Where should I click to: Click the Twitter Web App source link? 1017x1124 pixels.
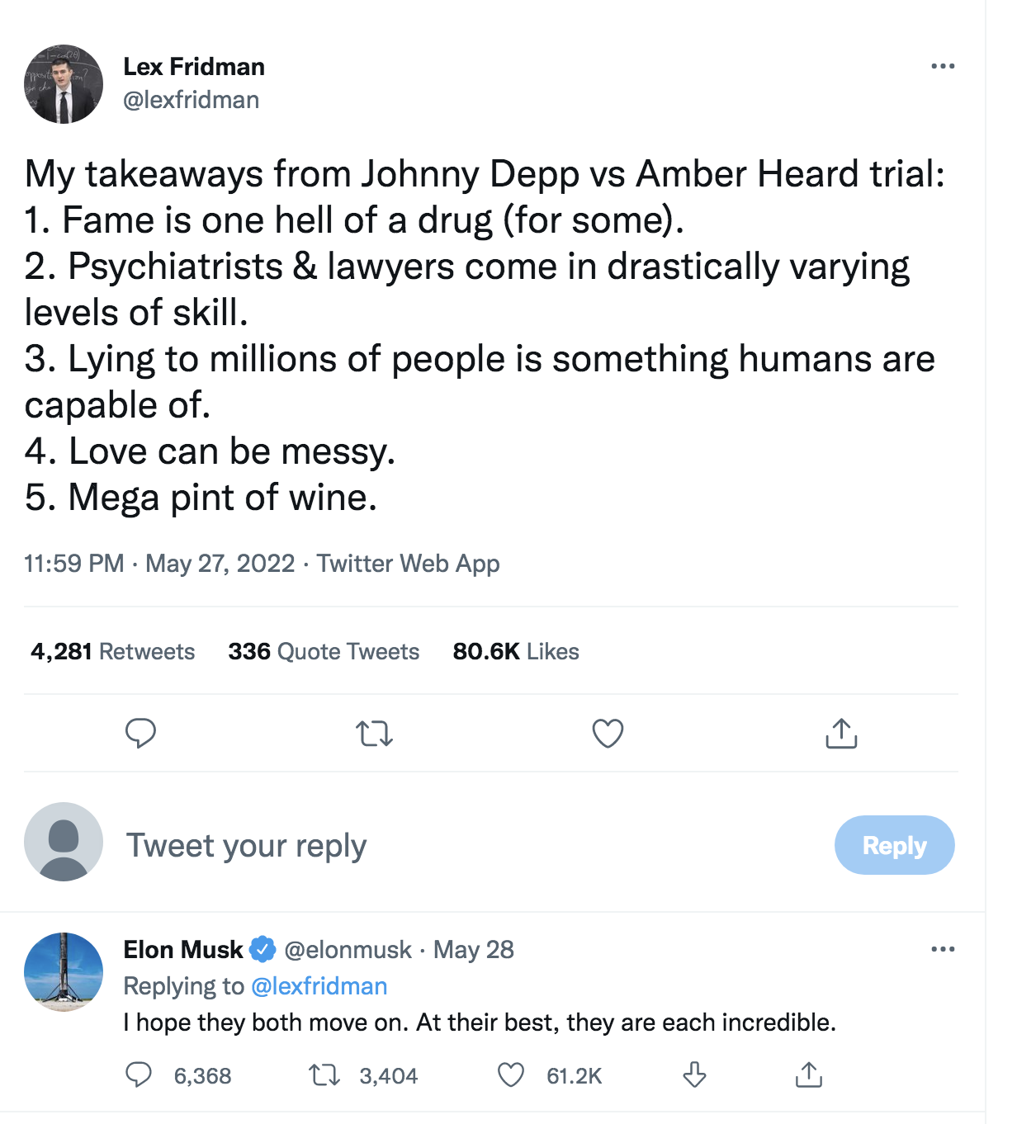tap(408, 564)
